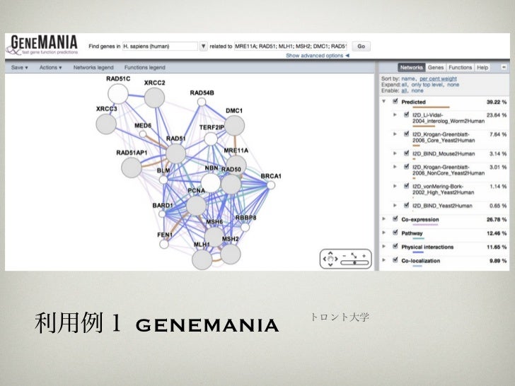This screenshot has height=386, width=515.
Task: Open the Save dropdown menu
Action: click(x=19, y=67)
